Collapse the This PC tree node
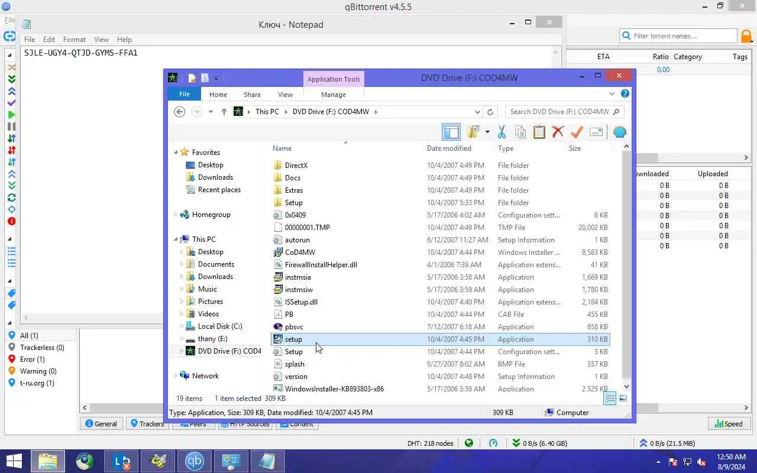This screenshot has height=473, width=757. coord(176,239)
